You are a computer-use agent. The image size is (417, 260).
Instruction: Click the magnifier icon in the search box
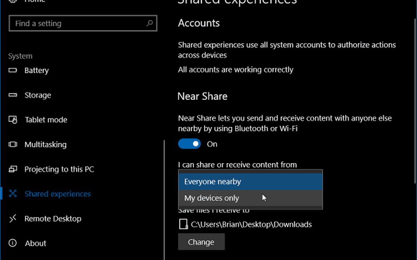(149, 24)
